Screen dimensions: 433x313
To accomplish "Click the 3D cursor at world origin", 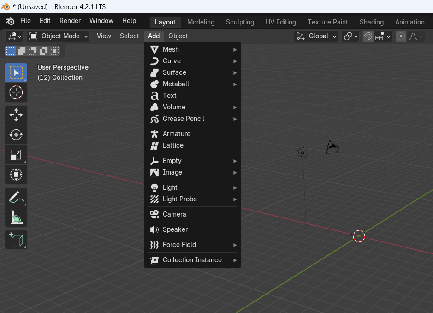I will point(359,236).
